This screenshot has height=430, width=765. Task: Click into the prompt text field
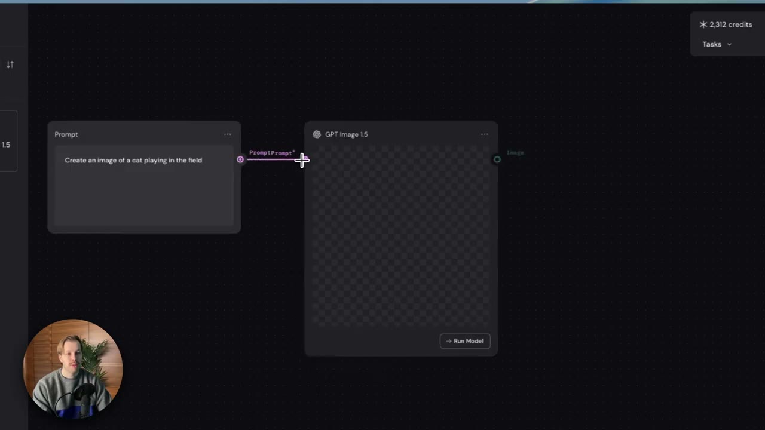144,186
